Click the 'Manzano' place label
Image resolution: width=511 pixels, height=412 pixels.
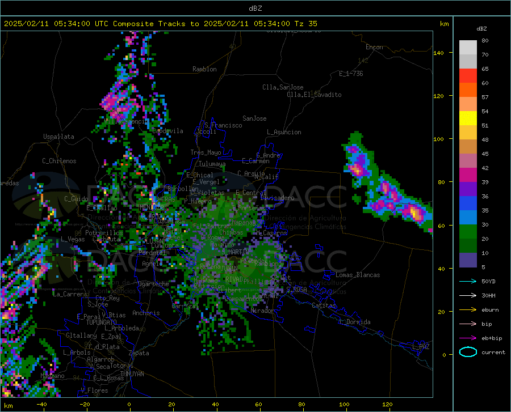tap(52, 376)
